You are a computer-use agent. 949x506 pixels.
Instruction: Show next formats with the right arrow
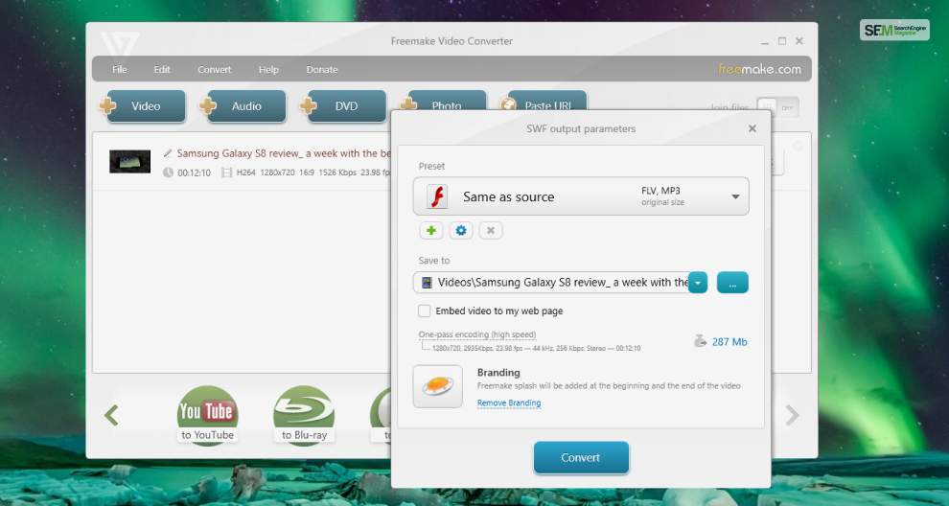792,415
